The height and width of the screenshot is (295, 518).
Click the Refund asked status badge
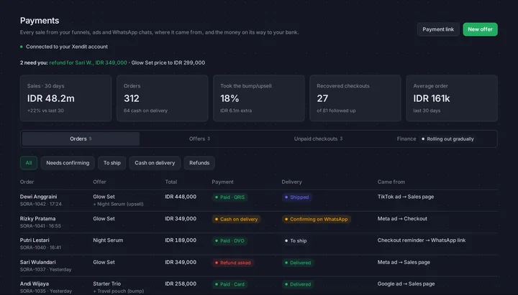233,263
